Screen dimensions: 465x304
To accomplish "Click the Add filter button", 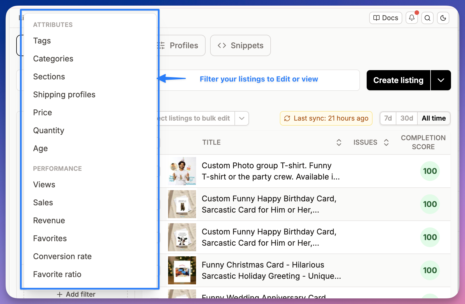I will (x=76, y=294).
